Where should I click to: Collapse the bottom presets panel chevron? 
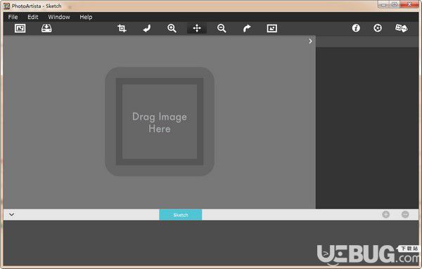(x=11, y=215)
